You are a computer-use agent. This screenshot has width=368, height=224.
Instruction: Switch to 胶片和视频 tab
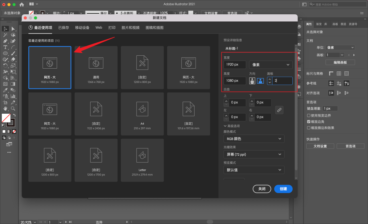pyautogui.click(x=131, y=28)
